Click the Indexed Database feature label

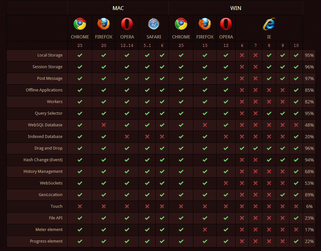(45, 137)
